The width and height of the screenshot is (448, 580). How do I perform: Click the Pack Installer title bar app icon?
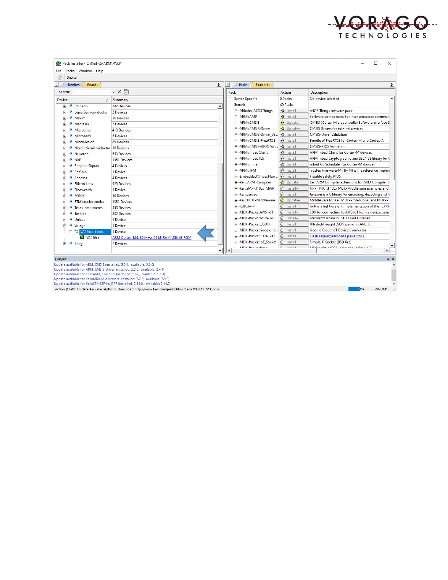tap(59, 63)
